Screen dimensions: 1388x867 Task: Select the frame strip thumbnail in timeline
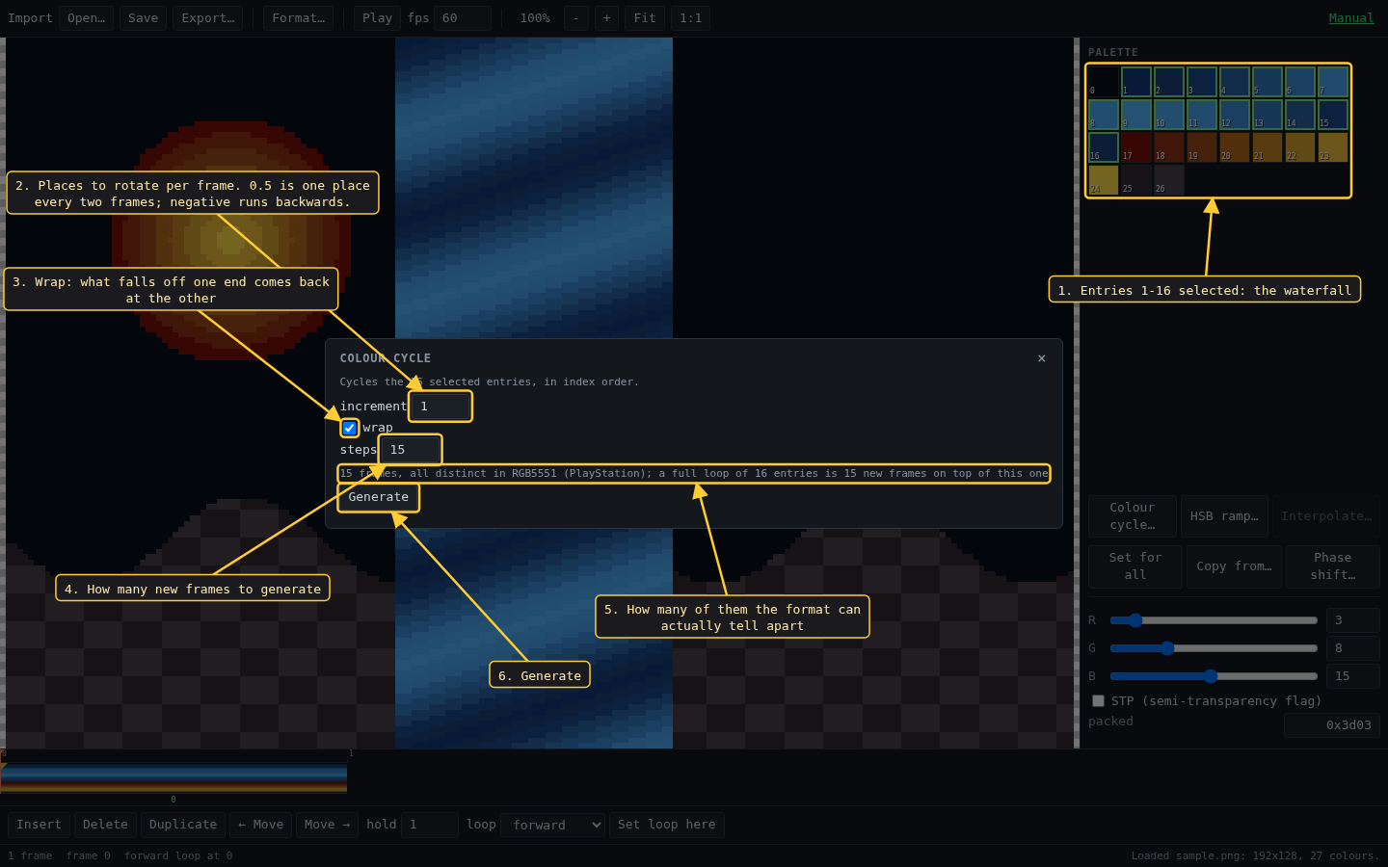click(x=173, y=777)
